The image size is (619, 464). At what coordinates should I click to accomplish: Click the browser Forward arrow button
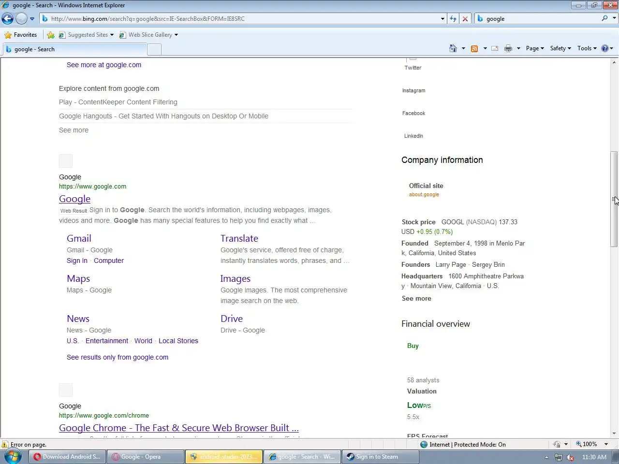click(x=21, y=18)
